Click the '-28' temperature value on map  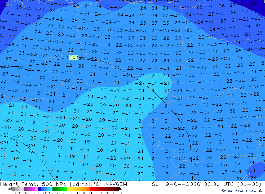coord(253,3)
